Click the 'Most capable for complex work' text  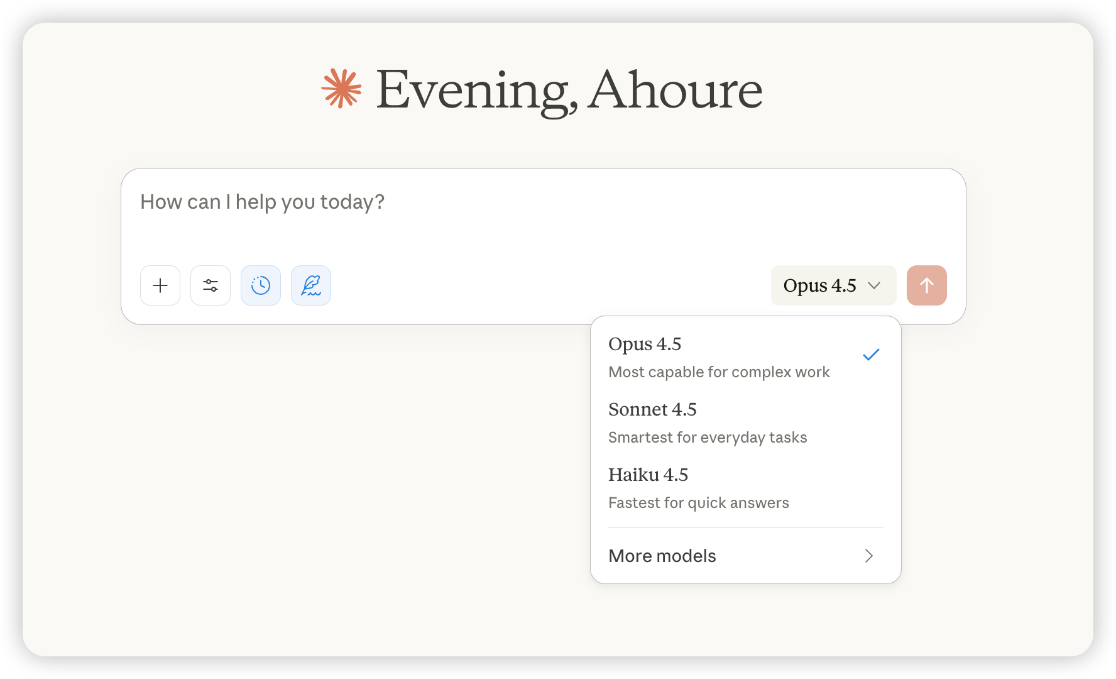[x=719, y=372]
